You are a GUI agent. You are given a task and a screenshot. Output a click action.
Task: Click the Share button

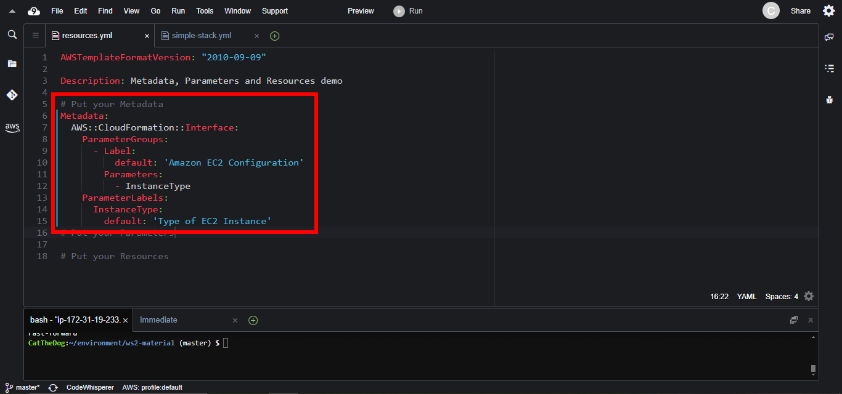[x=800, y=11]
